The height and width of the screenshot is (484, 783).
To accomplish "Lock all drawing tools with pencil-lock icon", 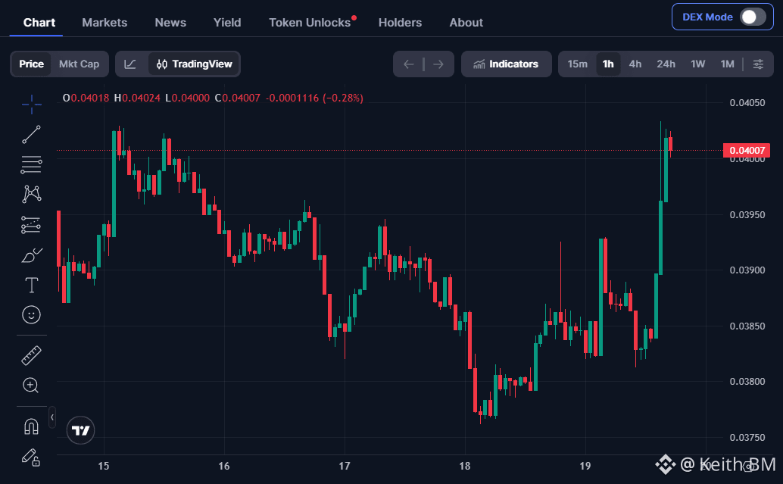I will click(x=31, y=457).
